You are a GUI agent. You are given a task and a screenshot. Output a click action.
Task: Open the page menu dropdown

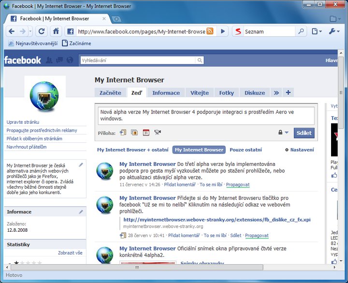(317, 31)
